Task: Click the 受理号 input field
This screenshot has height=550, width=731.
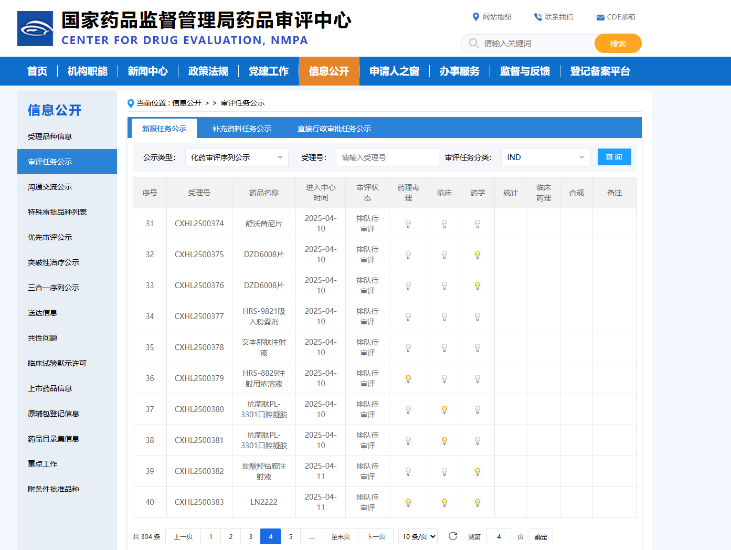Action: pyautogui.click(x=387, y=157)
